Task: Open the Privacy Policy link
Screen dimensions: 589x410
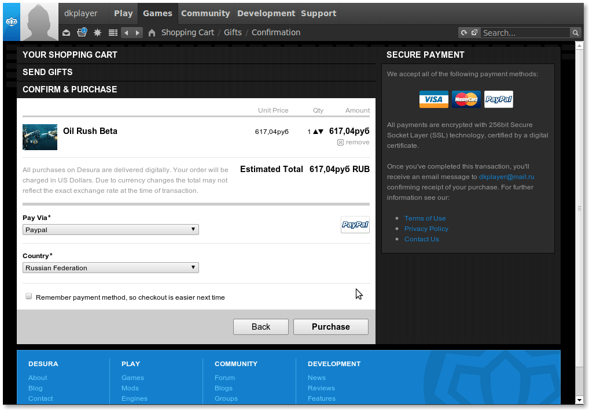Action: [426, 229]
